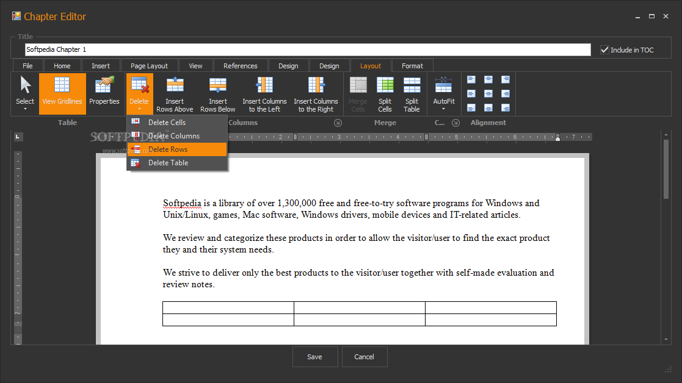Viewport: 682px width, 383px height.
Task: Align cell text middle right
Action: coord(506,94)
